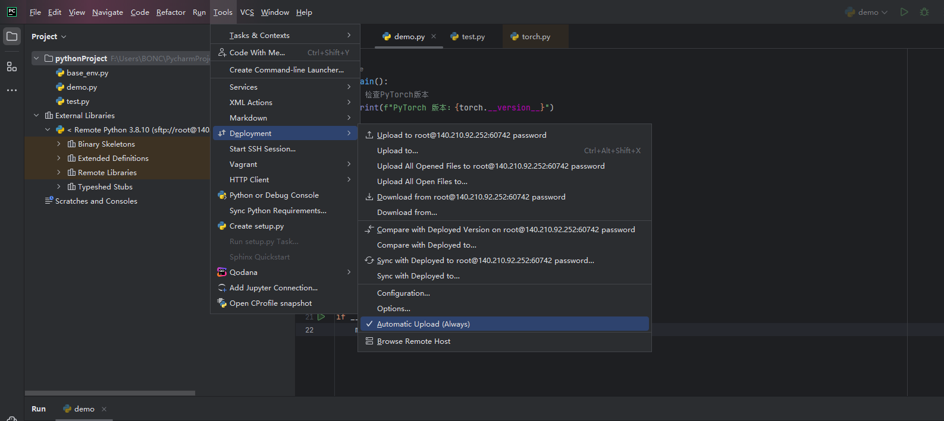Open More tool windows ellipsis
Viewport: 944px width, 421px height.
pos(12,90)
